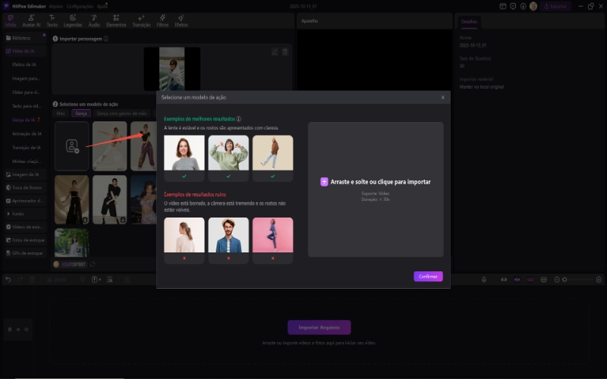Viewport: 607px width, 379px height.
Task: Click the refresh credits icon
Action: click(93, 265)
